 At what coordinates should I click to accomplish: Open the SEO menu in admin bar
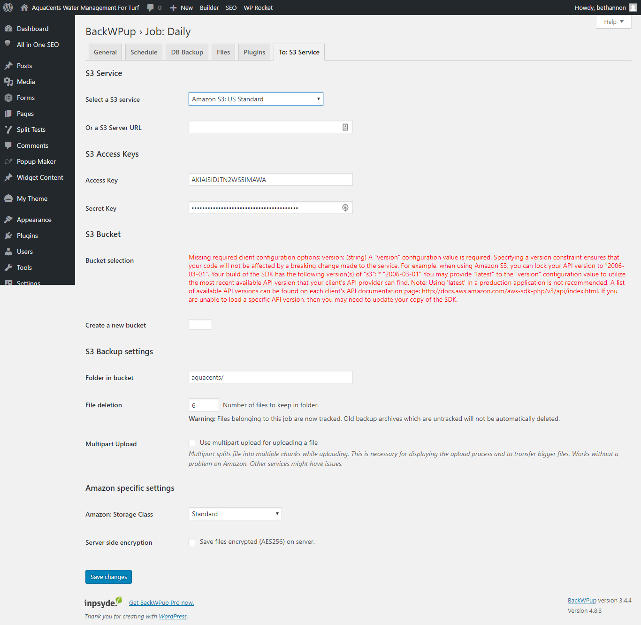point(231,8)
